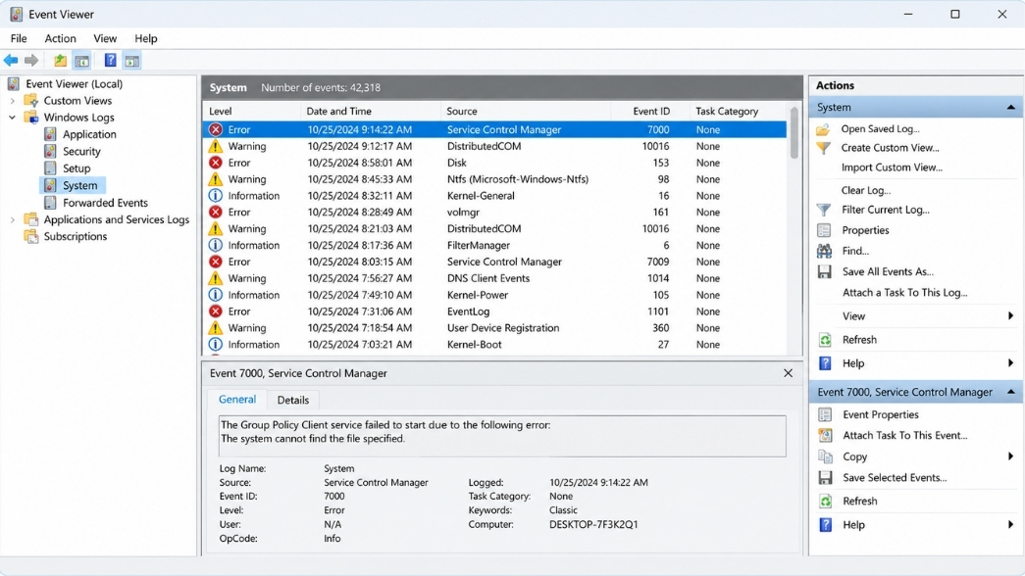Image resolution: width=1025 pixels, height=576 pixels.
Task: Click Attach a Task To This Log...
Action: tap(904, 293)
